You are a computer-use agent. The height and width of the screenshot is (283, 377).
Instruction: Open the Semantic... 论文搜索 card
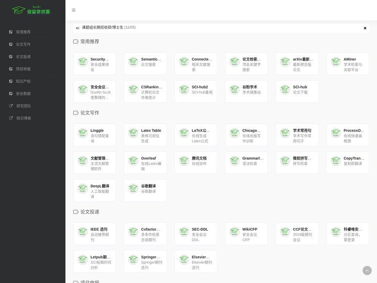click(x=145, y=64)
